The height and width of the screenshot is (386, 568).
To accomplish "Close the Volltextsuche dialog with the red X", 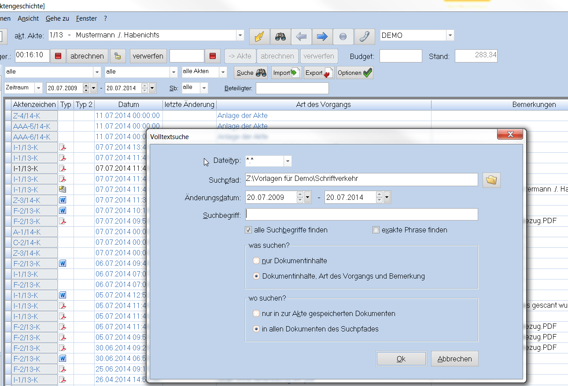I will [x=510, y=134].
